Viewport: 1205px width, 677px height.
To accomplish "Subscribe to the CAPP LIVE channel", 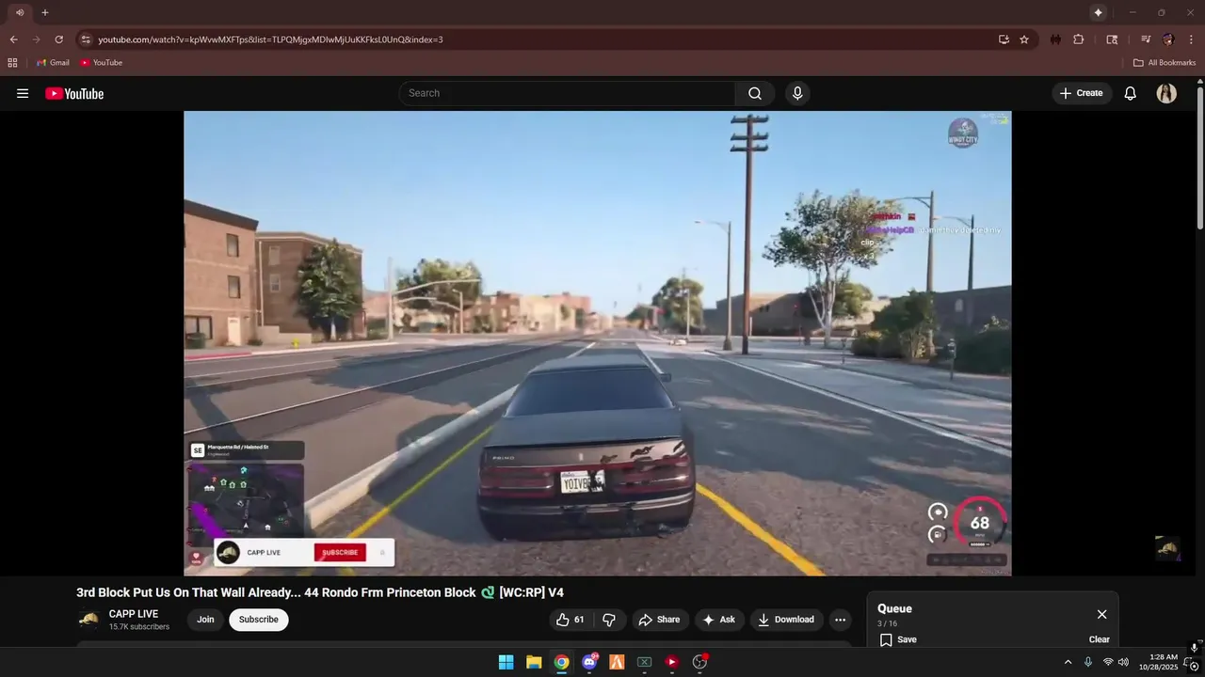I will coord(258,620).
